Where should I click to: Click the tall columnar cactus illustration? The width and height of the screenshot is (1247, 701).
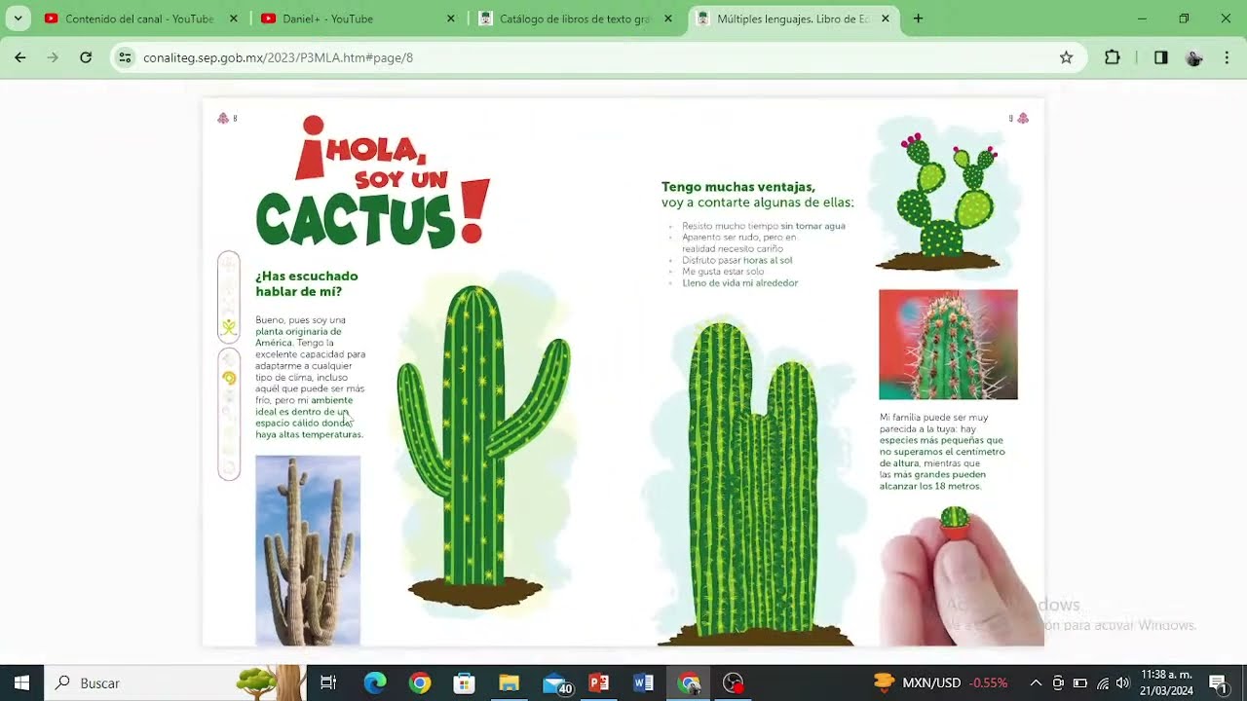(754, 482)
